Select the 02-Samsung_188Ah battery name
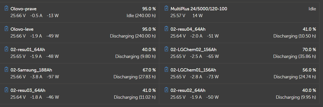 click(31, 70)
